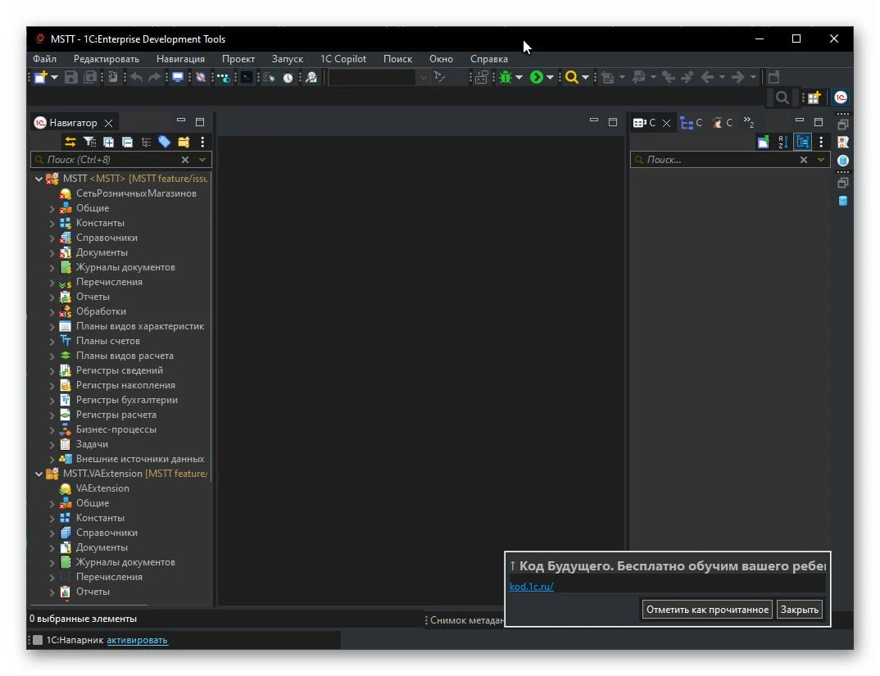This screenshot has width=880, height=676.
Task: Click the Collapse All minus icon in Navigator
Action: 127,142
